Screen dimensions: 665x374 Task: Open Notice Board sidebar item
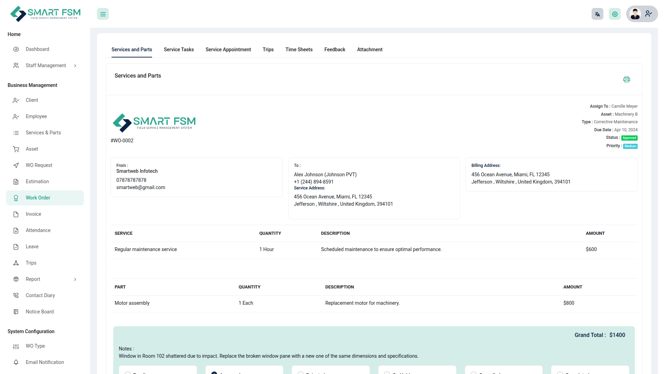point(39,312)
